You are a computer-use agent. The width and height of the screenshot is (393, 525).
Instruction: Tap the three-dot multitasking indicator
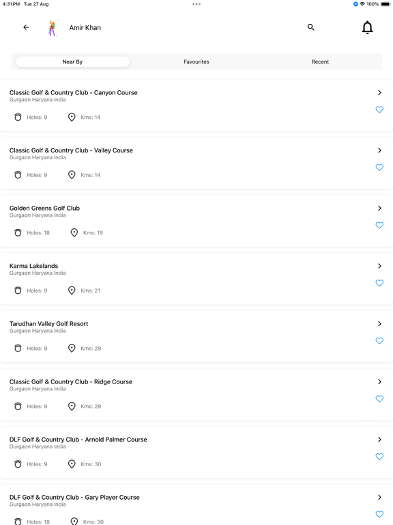pos(196,4)
